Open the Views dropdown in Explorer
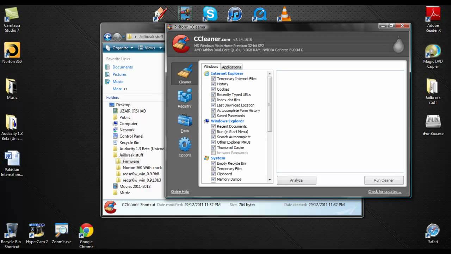Viewport: 451px width, 254px height. click(150, 48)
